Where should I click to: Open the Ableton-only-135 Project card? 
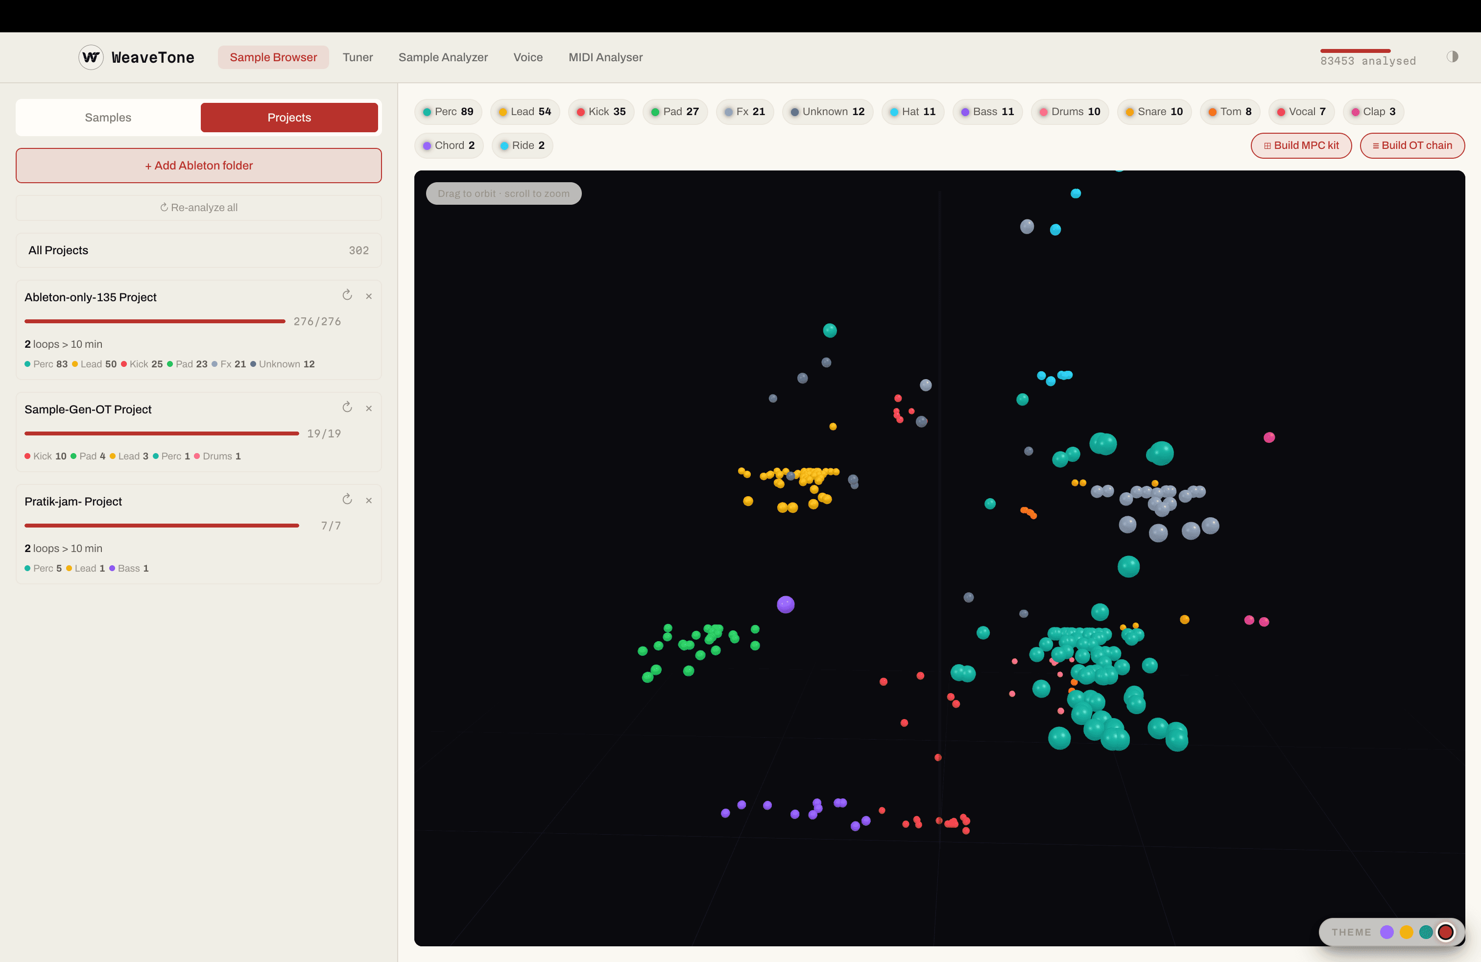(198, 330)
